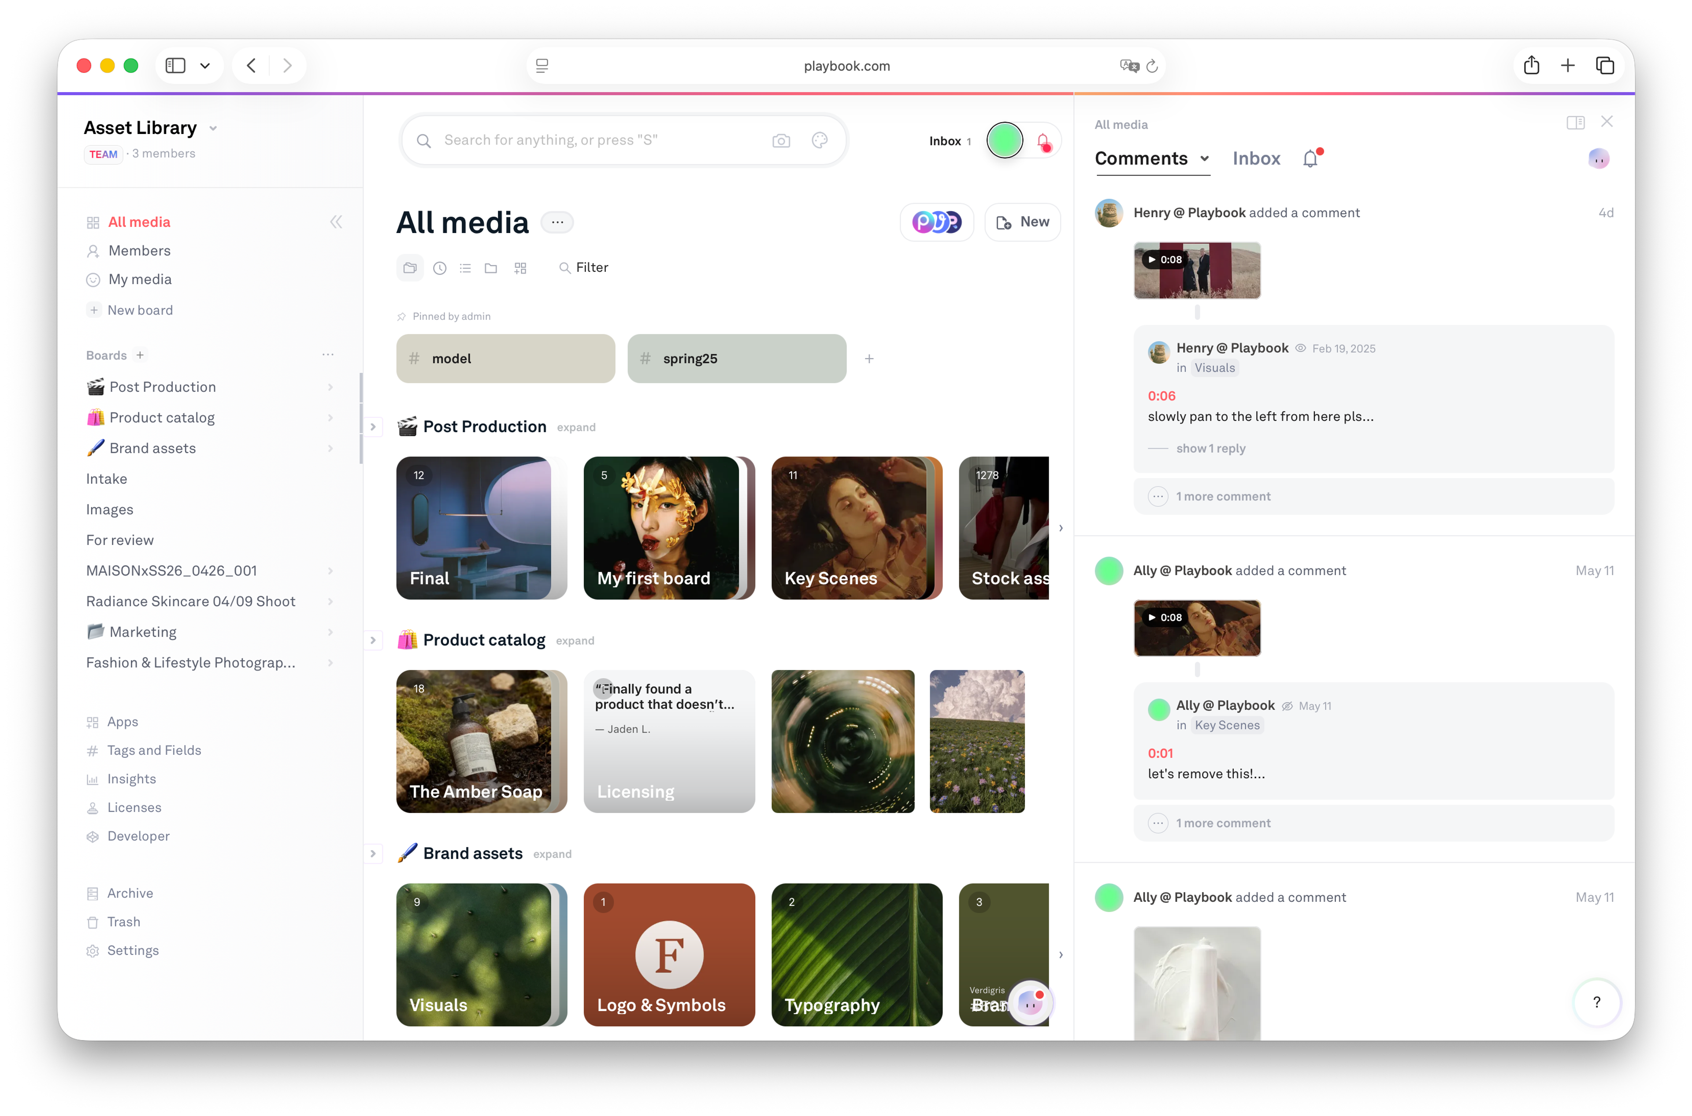Click the PJP members avatar group
The image size is (1692, 1116).
click(x=937, y=222)
